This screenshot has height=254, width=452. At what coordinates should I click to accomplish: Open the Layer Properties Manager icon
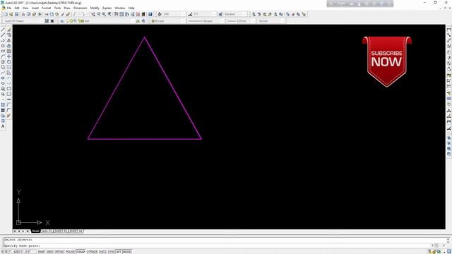coord(61,21)
